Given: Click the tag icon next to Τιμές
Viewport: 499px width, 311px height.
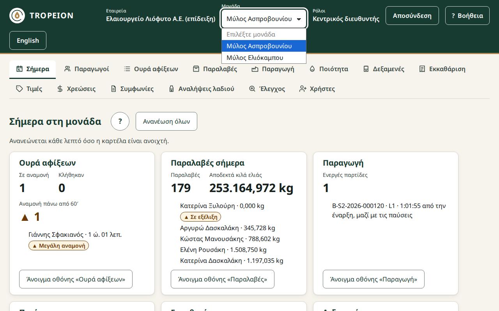Looking at the screenshot, I should point(19,89).
